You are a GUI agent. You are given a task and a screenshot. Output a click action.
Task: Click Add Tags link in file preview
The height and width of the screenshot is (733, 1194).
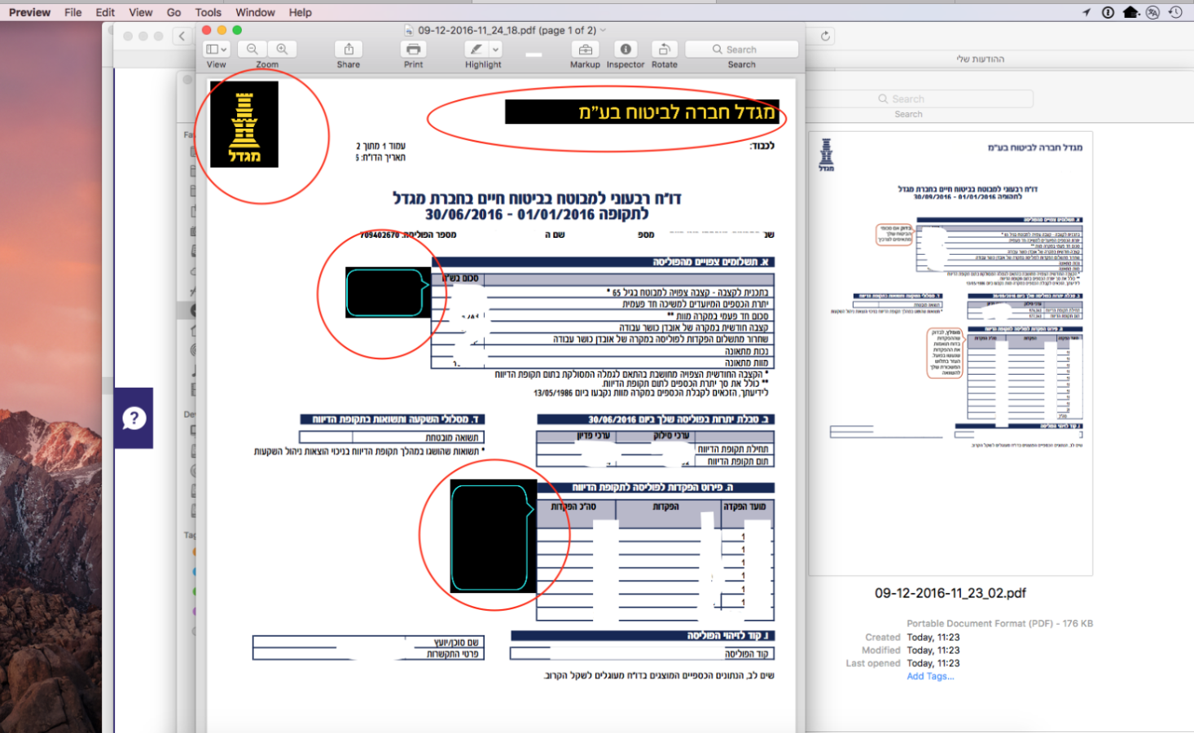coord(930,676)
